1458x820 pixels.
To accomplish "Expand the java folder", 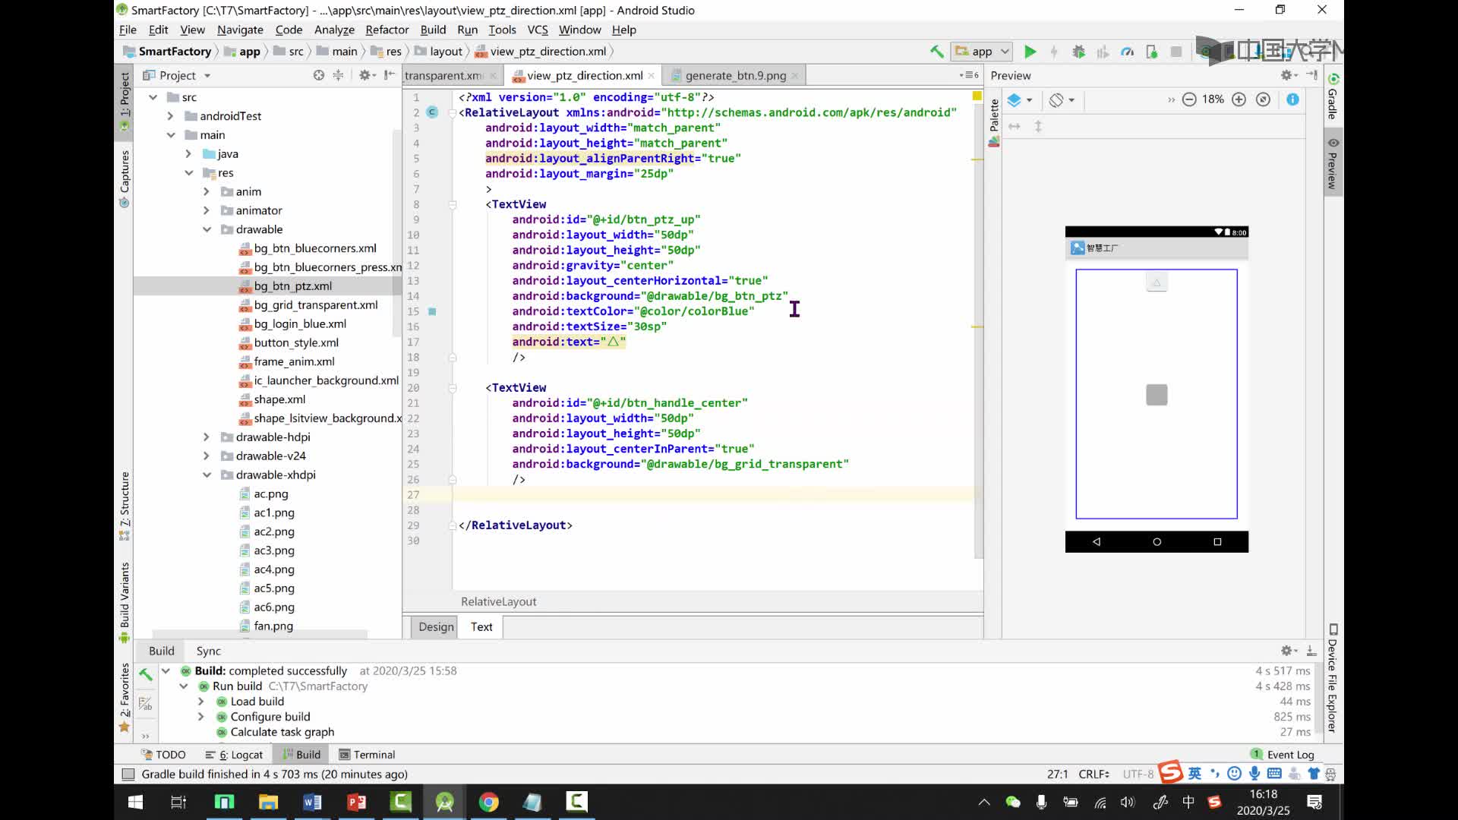I will (188, 154).
